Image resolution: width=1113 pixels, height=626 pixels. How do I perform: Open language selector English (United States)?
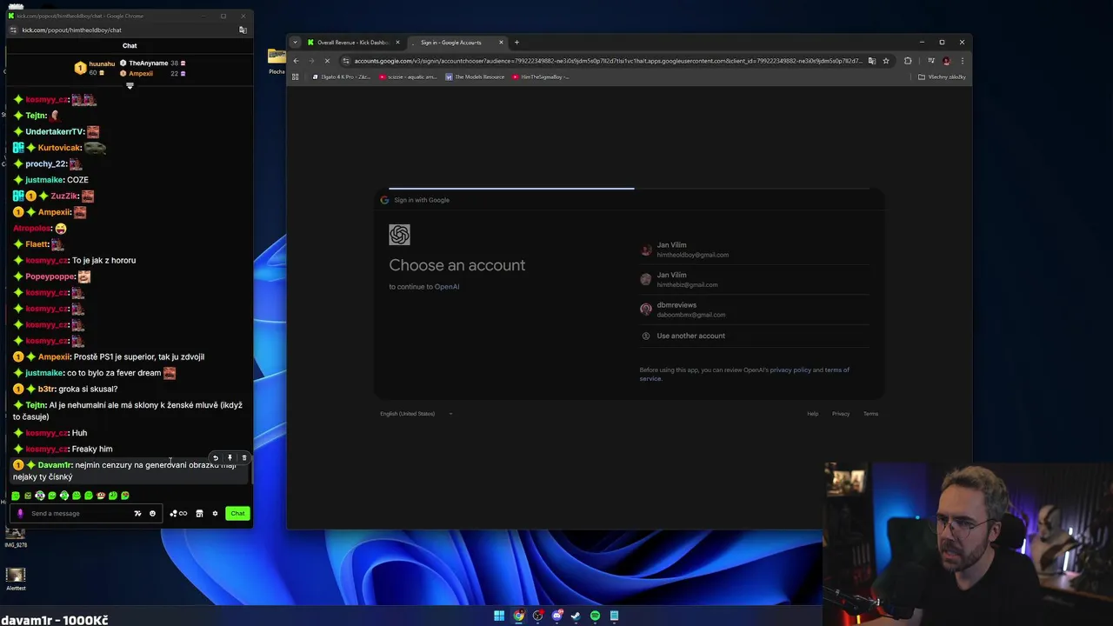tap(416, 414)
